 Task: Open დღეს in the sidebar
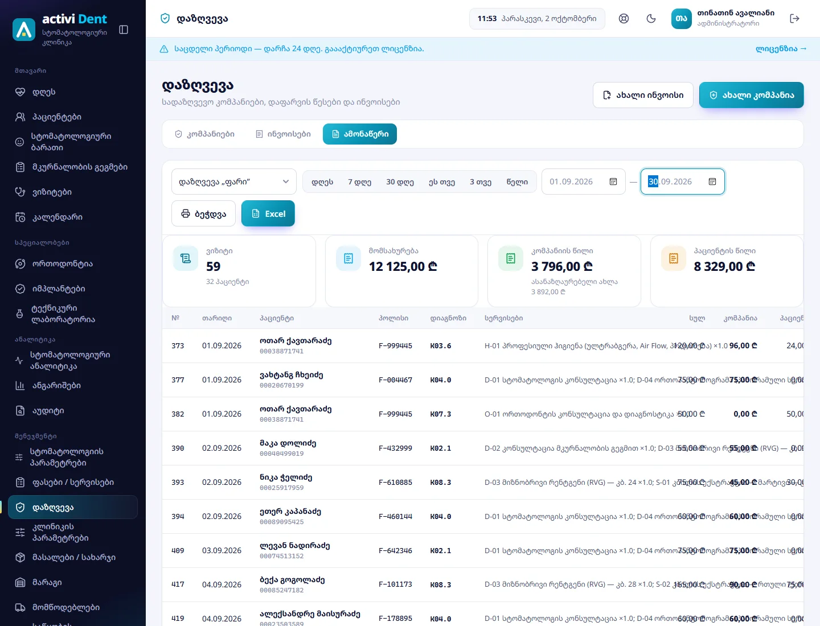[73, 92]
